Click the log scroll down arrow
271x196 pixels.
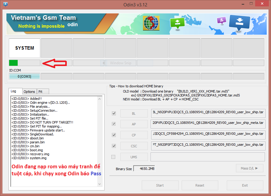tap(100, 184)
